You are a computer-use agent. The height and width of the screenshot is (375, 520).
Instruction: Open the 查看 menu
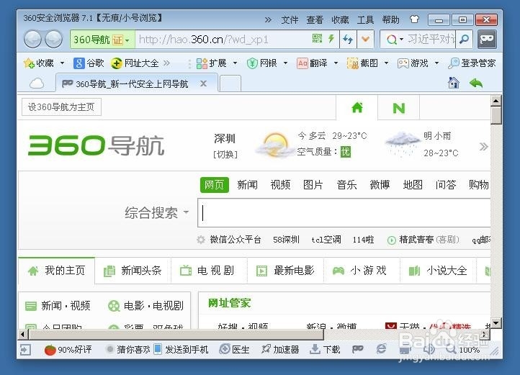pyautogui.click(x=315, y=20)
